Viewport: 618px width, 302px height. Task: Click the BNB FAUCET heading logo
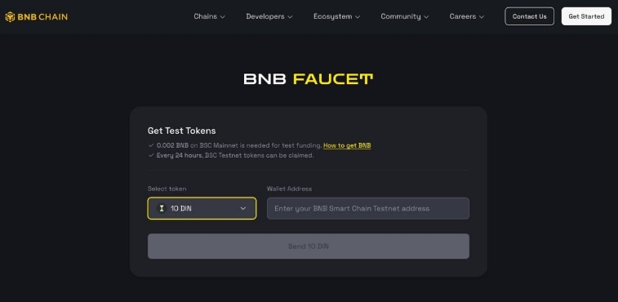(309, 79)
